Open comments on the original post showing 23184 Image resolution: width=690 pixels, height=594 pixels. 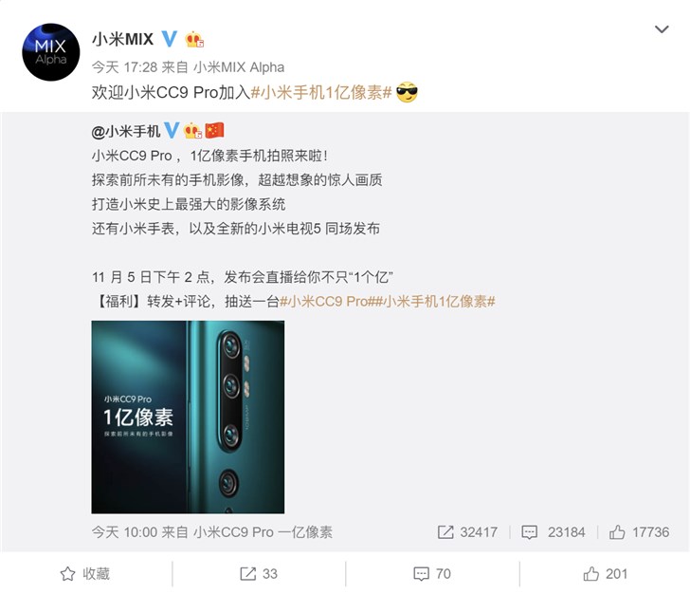[554, 532]
